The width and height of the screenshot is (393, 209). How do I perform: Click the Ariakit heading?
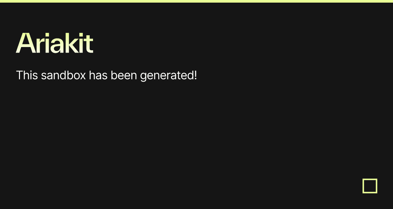(x=55, y=43)
